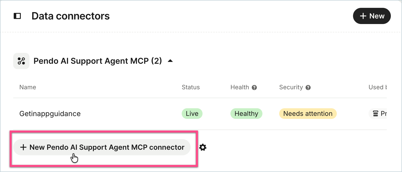Screen dimensions: 402x172
Task: Expand or collapse via Pendo AI Support Agent MCP (2) heading
Action: click(98, 61)
